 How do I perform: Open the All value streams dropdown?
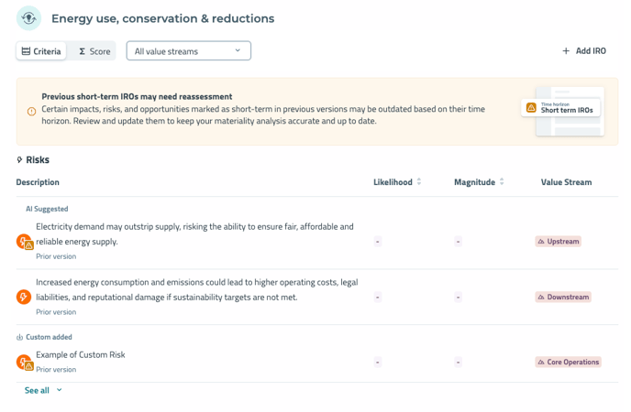(188, 51)
